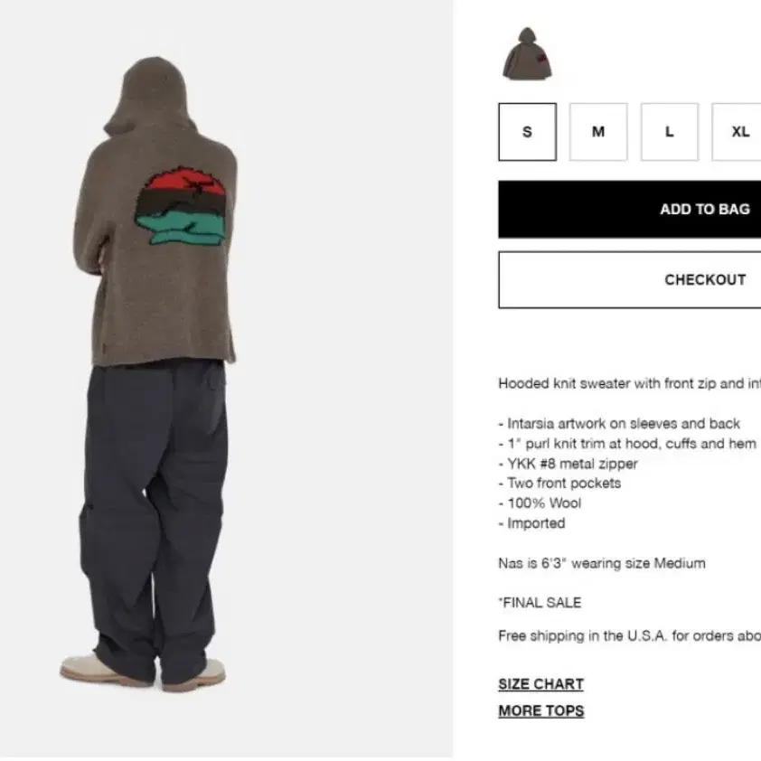This screenshot has height=761, width=761.
Task: Select the hoodie color thumbnail
Action: tap(527, 54)
